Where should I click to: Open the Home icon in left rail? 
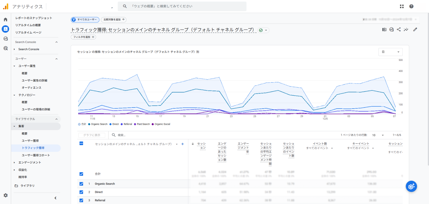tap(5, 20)
